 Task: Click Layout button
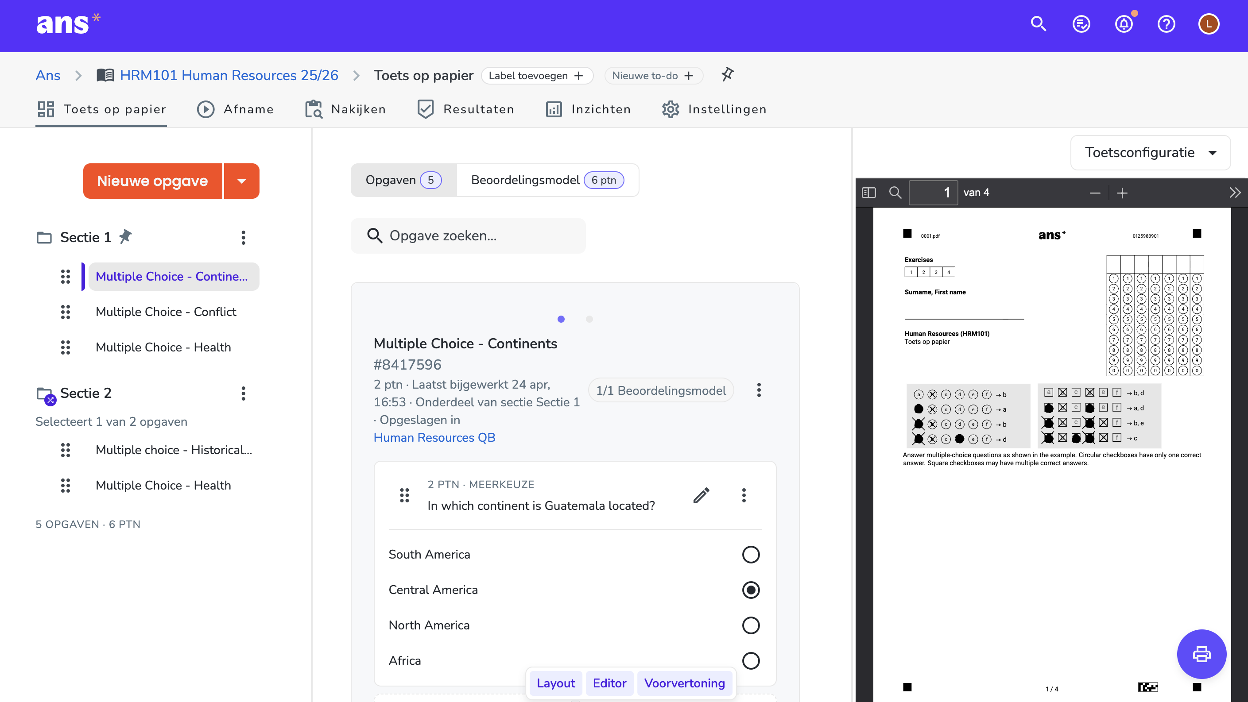(x=556, y=683)
